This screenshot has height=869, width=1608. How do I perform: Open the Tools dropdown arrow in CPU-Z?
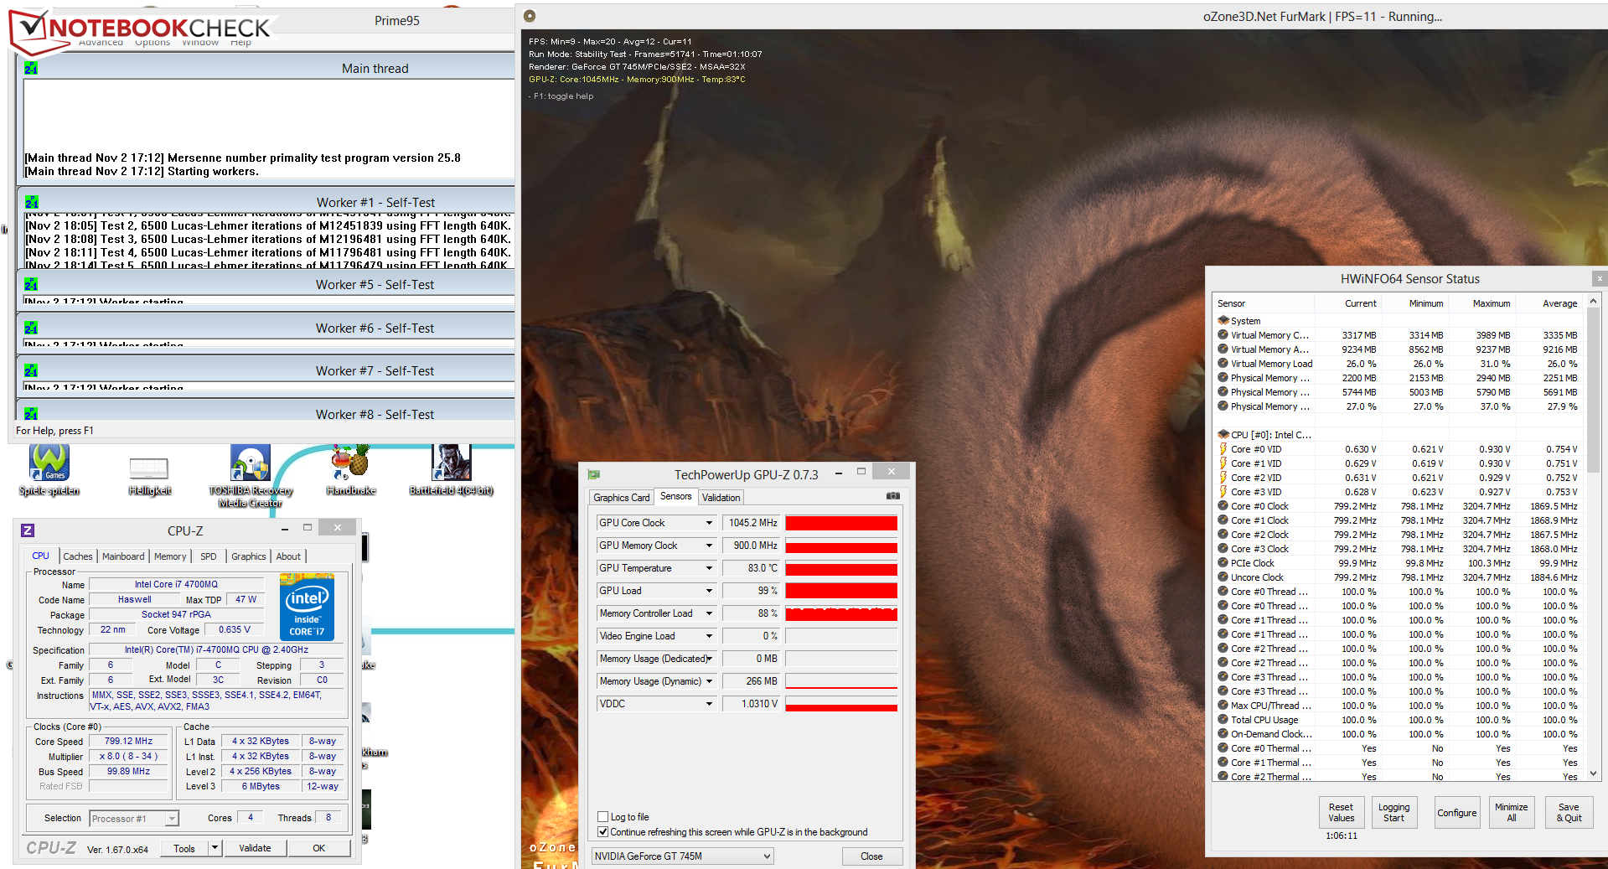(215, 848)
